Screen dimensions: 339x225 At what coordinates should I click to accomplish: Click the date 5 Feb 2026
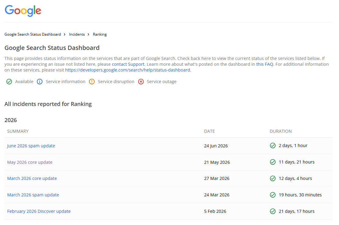(x=215, y=211)
